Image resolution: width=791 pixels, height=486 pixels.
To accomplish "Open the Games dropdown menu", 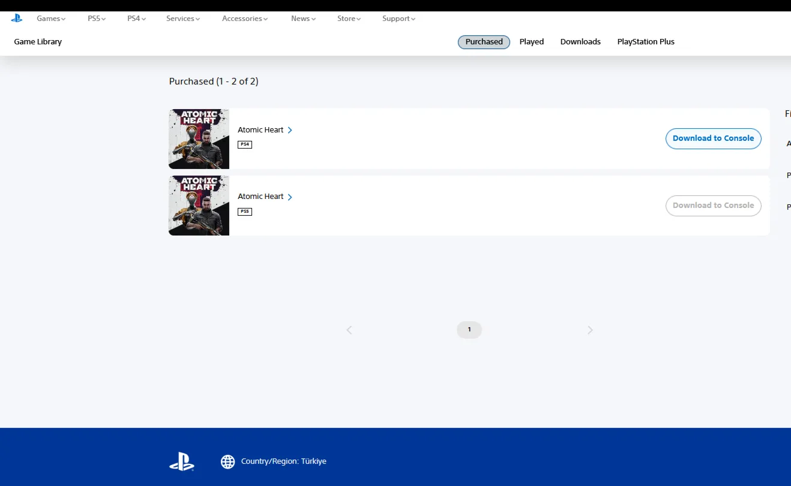I will click(x=51, y=19).
